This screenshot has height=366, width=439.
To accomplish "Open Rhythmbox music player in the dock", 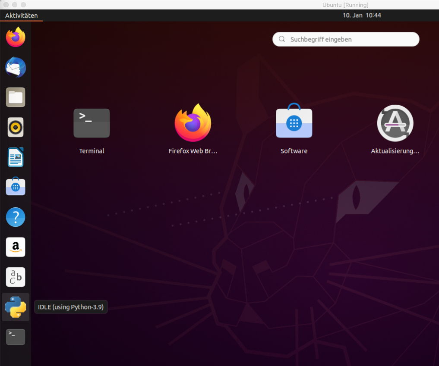I will pos(16,128).
